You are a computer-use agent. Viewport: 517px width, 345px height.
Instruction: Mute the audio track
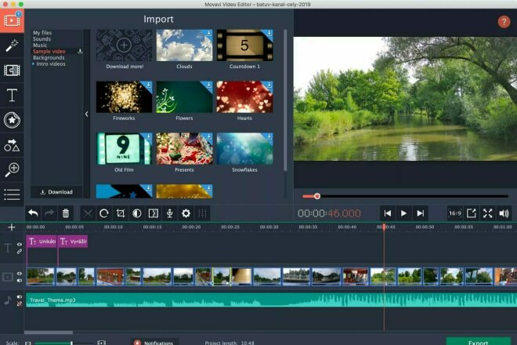click(20, 297)
